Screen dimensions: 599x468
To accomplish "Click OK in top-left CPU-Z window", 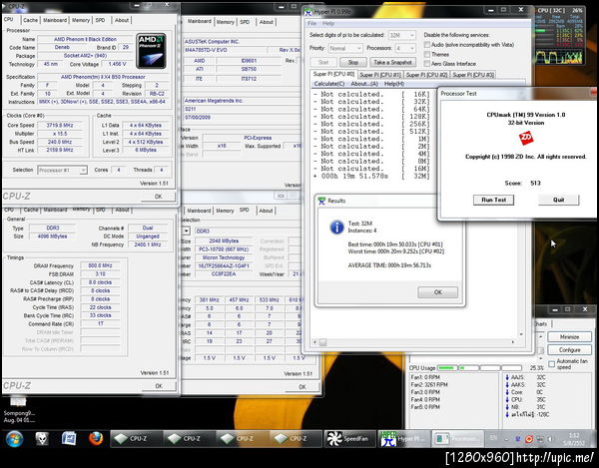I will pyautogui.click(x=159, y=197).
